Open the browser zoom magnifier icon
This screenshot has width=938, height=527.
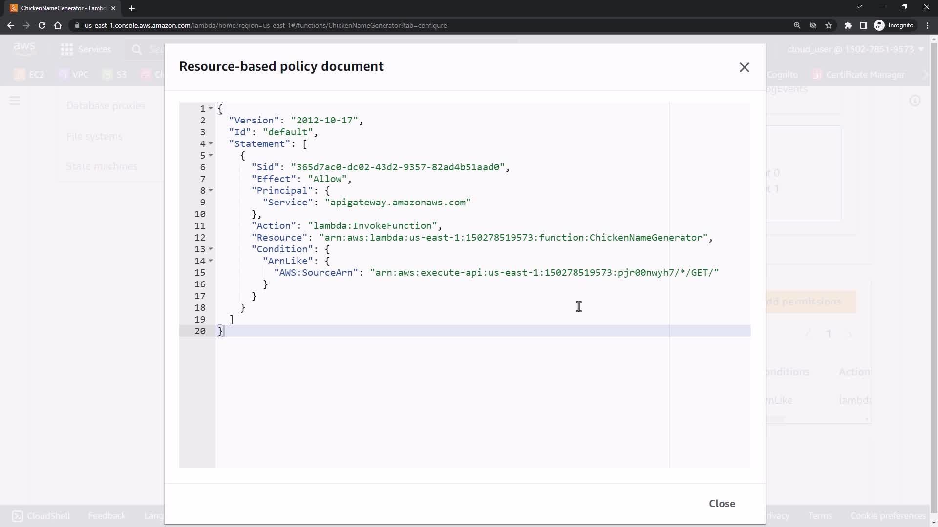pyautogui.click(x=797, y=25)
